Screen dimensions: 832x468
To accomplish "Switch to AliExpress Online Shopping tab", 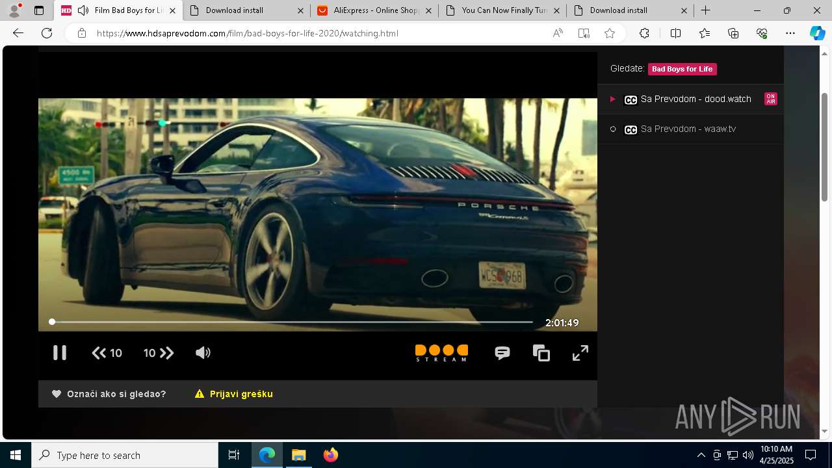I will coord(374,10).
